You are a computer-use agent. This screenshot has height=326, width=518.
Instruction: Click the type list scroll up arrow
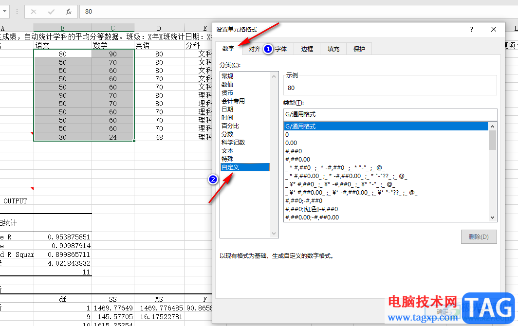(492, 127)
